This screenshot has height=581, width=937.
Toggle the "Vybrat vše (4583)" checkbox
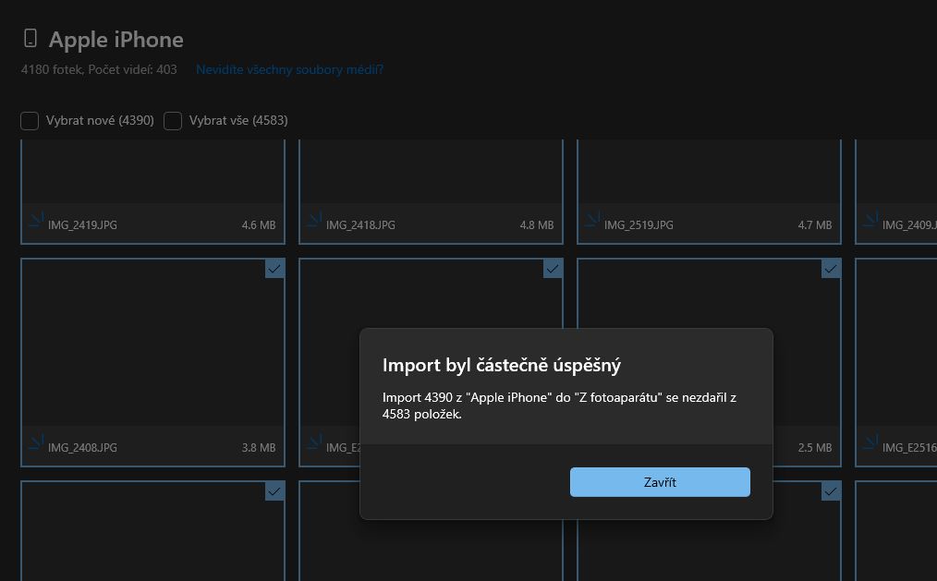tap(173, 121)
